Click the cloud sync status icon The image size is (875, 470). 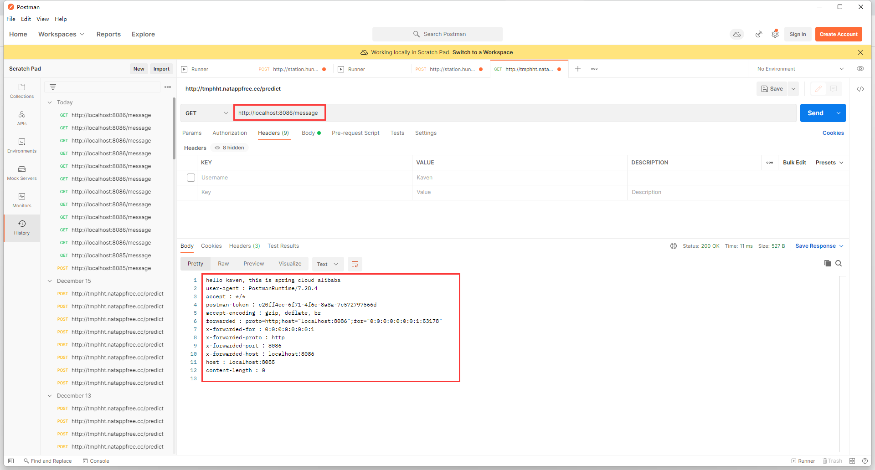pyautogui.click(x=737, y=34)
